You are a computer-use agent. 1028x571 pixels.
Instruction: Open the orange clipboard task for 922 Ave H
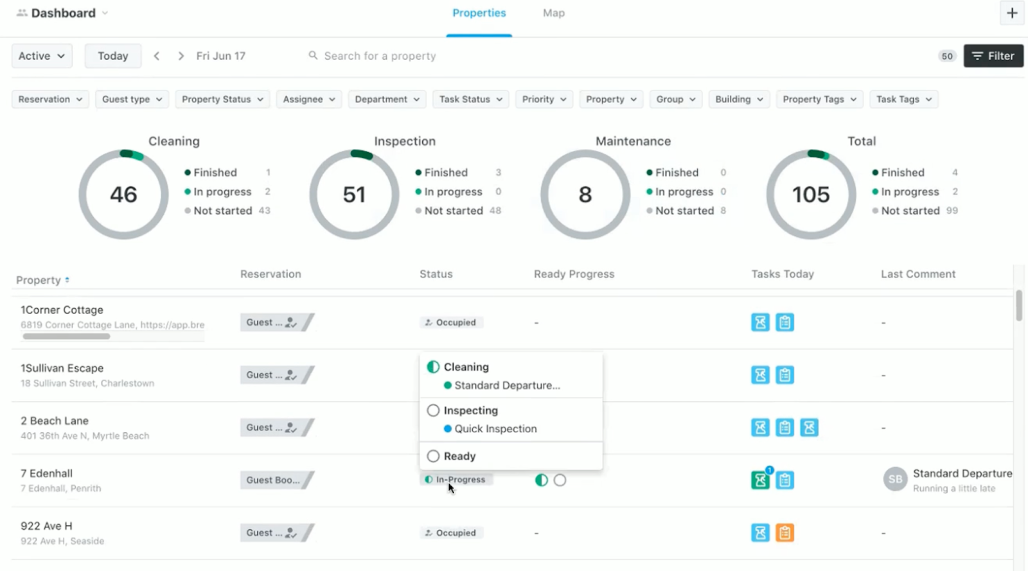tap(784, 532)
